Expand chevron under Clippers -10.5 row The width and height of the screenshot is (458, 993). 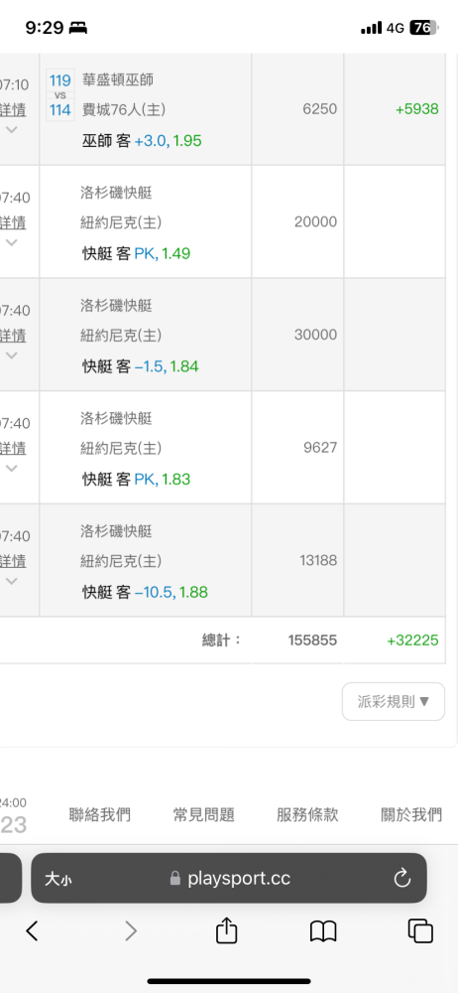(11, 580)
